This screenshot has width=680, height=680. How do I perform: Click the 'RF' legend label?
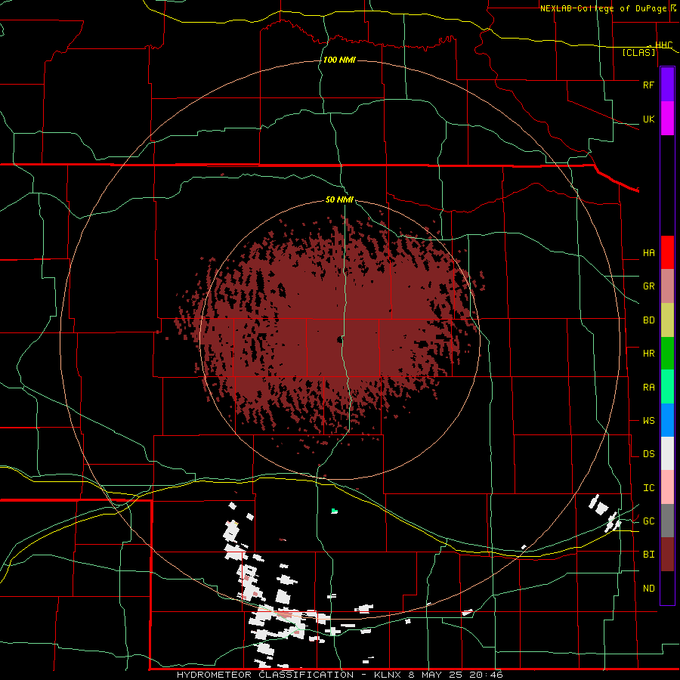(648, 85)
